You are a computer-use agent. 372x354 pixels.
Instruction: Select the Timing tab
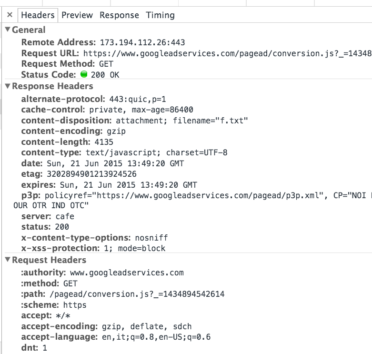pos(160,15)
